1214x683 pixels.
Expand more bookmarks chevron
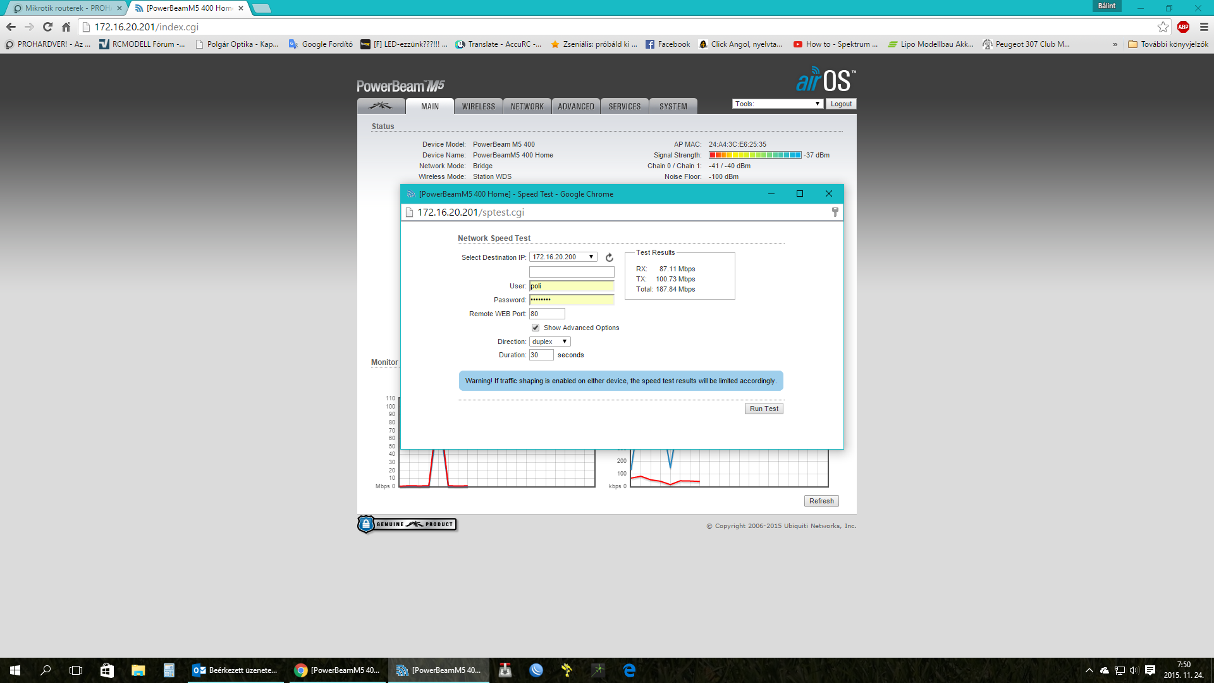tap(1115, 44)
